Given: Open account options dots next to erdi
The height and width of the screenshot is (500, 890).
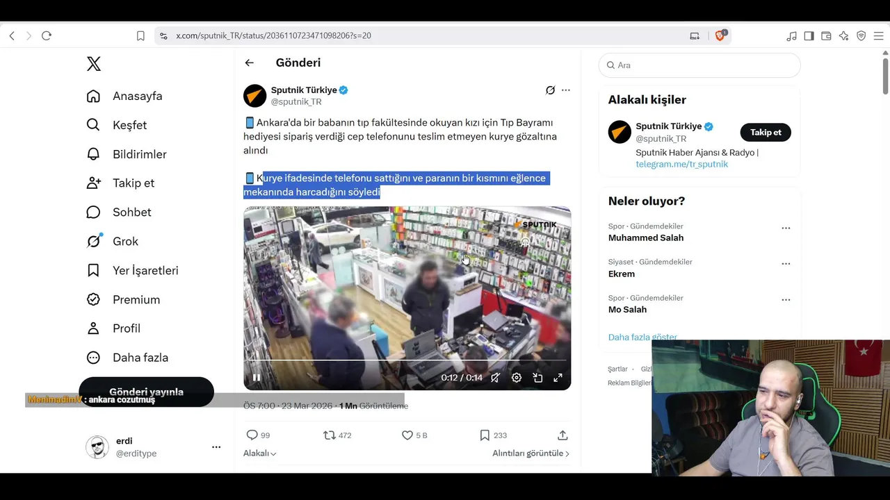Looking at the screenshot, I should tap(216, 447).
